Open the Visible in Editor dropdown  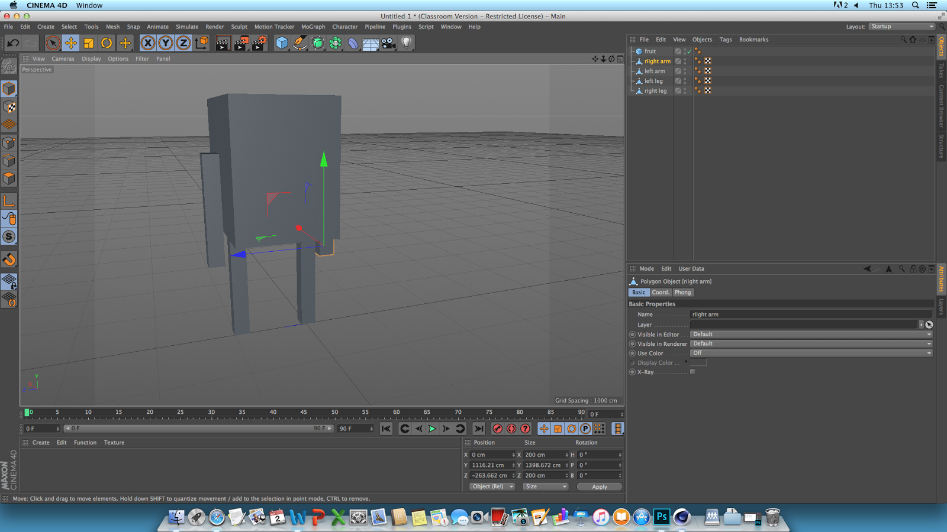[x=811, y=335]
